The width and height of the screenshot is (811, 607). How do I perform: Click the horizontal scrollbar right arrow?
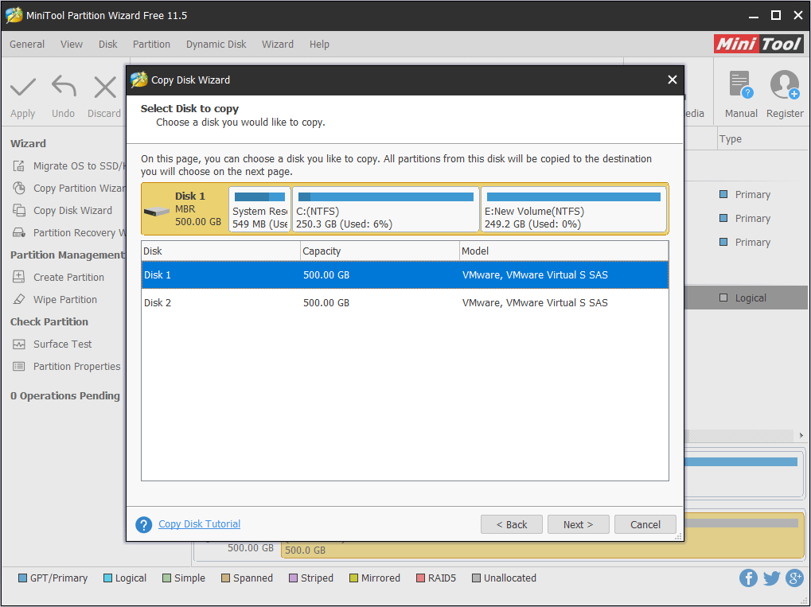tap(801, 435)
